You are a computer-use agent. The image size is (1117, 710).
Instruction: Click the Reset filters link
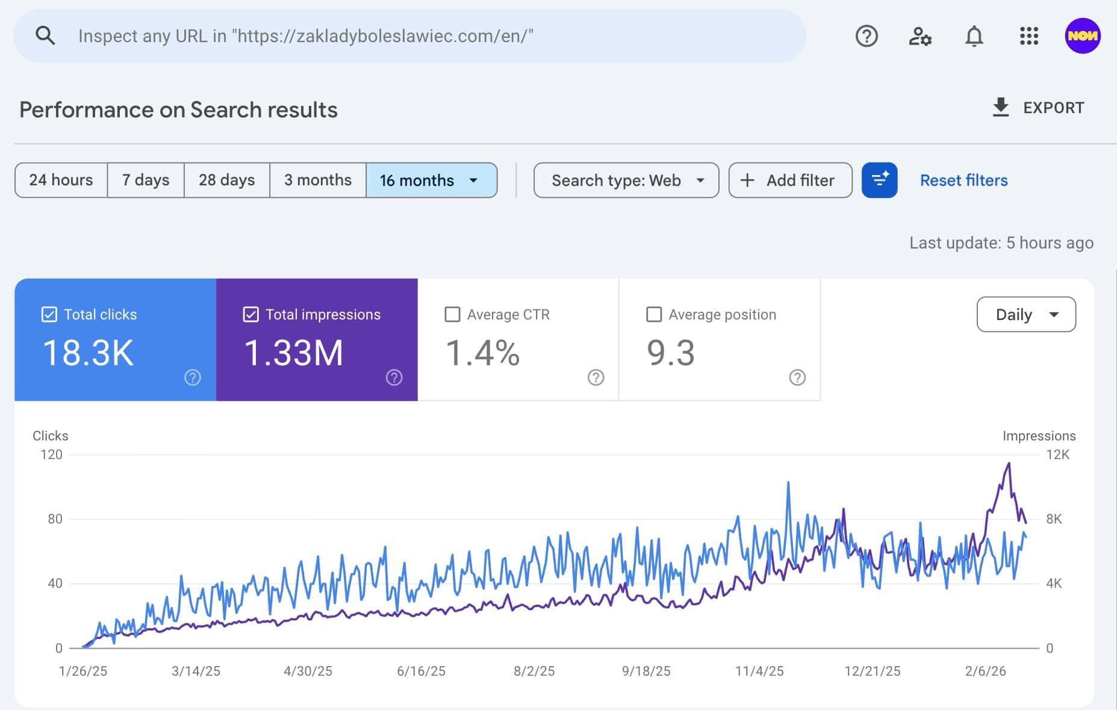click(x=963, y=180)
